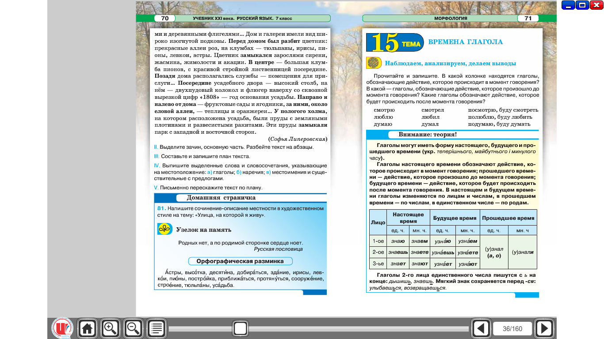
Task: Click the Настоящее время column header
Action: tap(408, 218)
